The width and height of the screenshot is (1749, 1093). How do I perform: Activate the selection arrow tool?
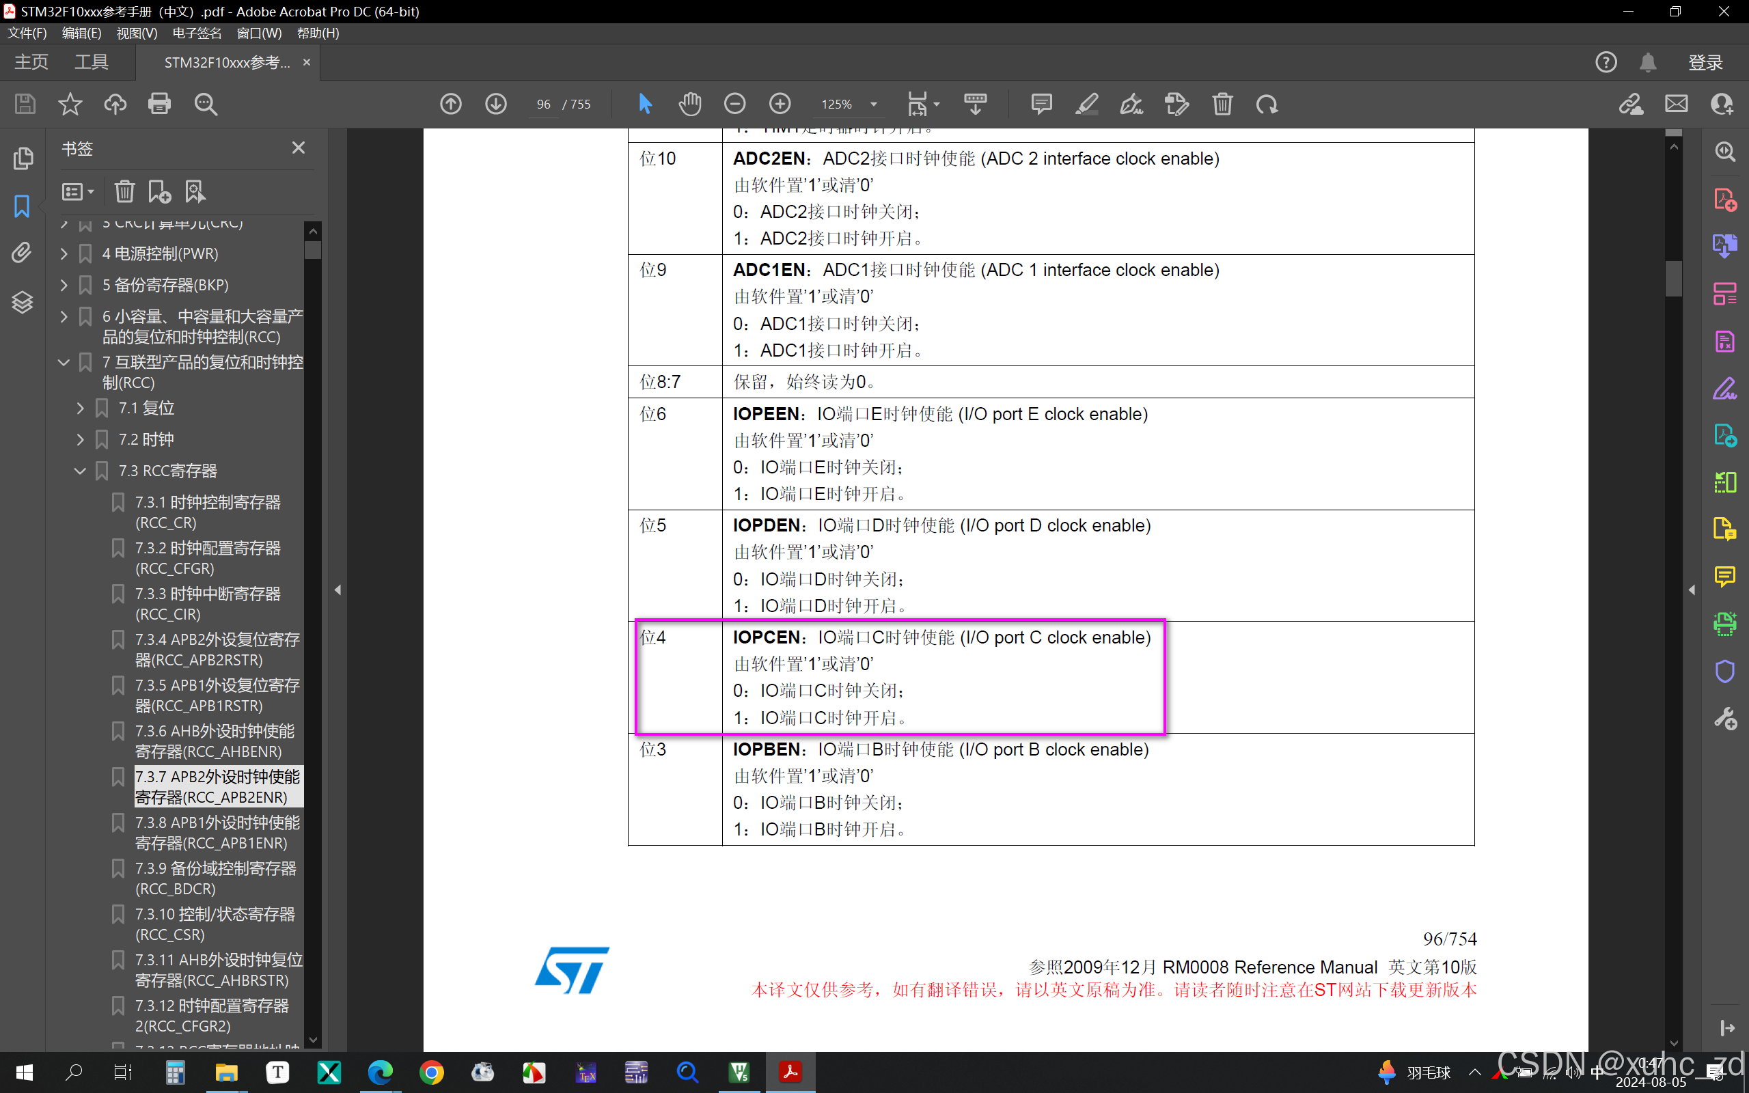point(646,104)
